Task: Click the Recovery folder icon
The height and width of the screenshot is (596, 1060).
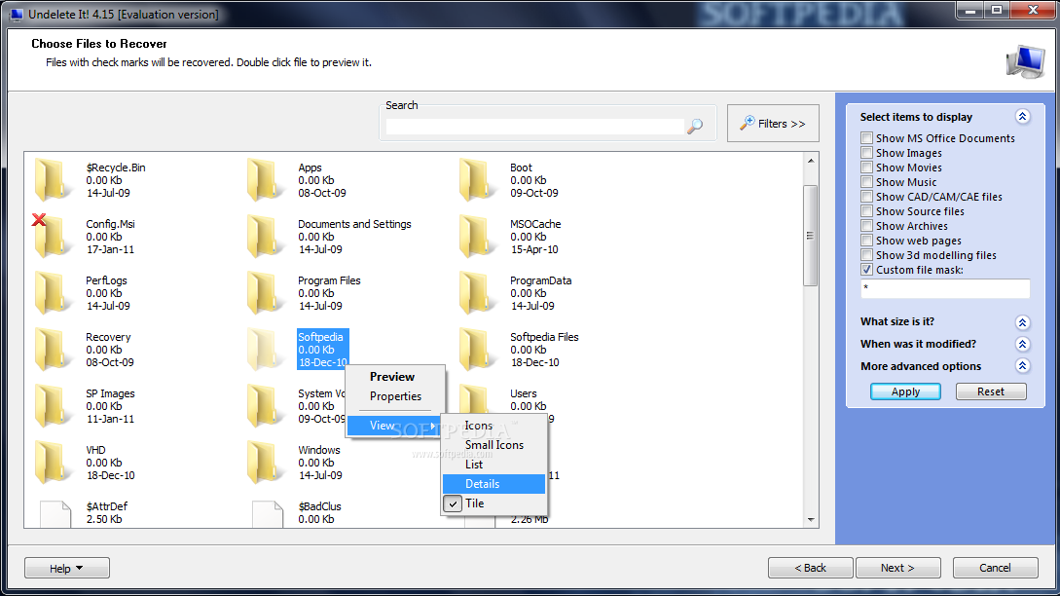Action: point(54,349)
